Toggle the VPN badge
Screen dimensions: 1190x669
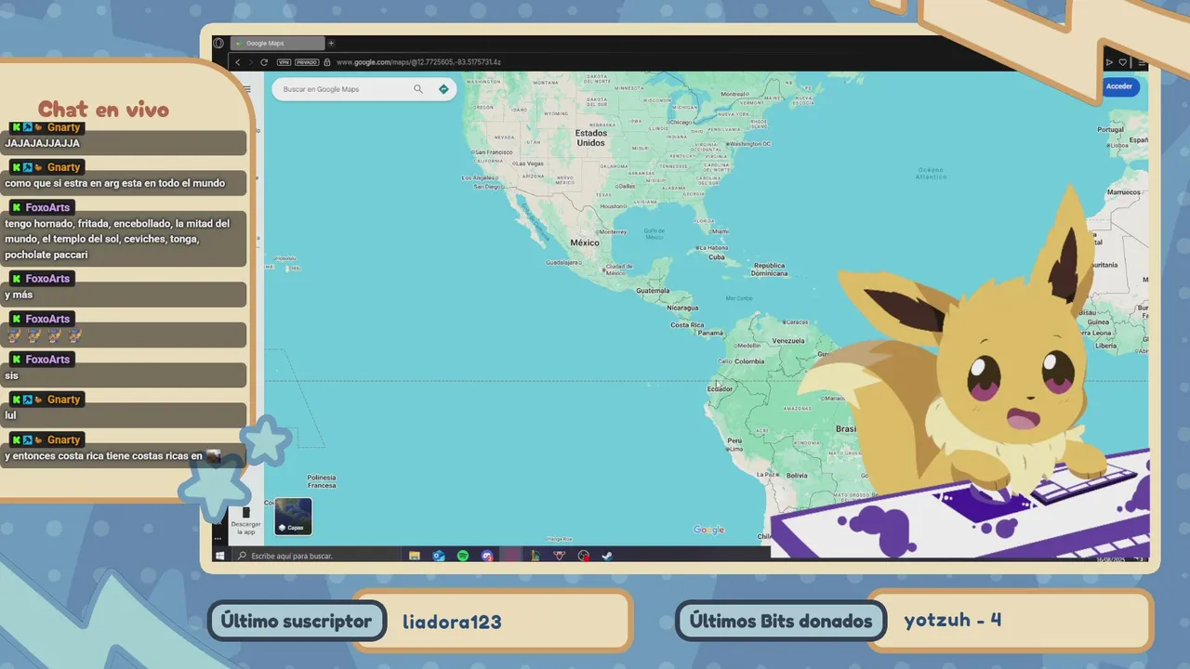coord(284,62)
